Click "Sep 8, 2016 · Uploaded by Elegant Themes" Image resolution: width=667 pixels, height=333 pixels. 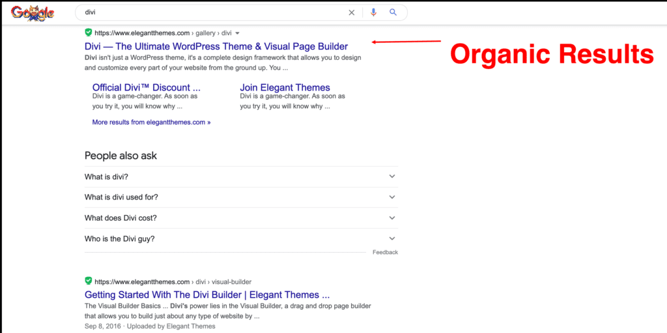pyautogui.click(x=150, y=326)
